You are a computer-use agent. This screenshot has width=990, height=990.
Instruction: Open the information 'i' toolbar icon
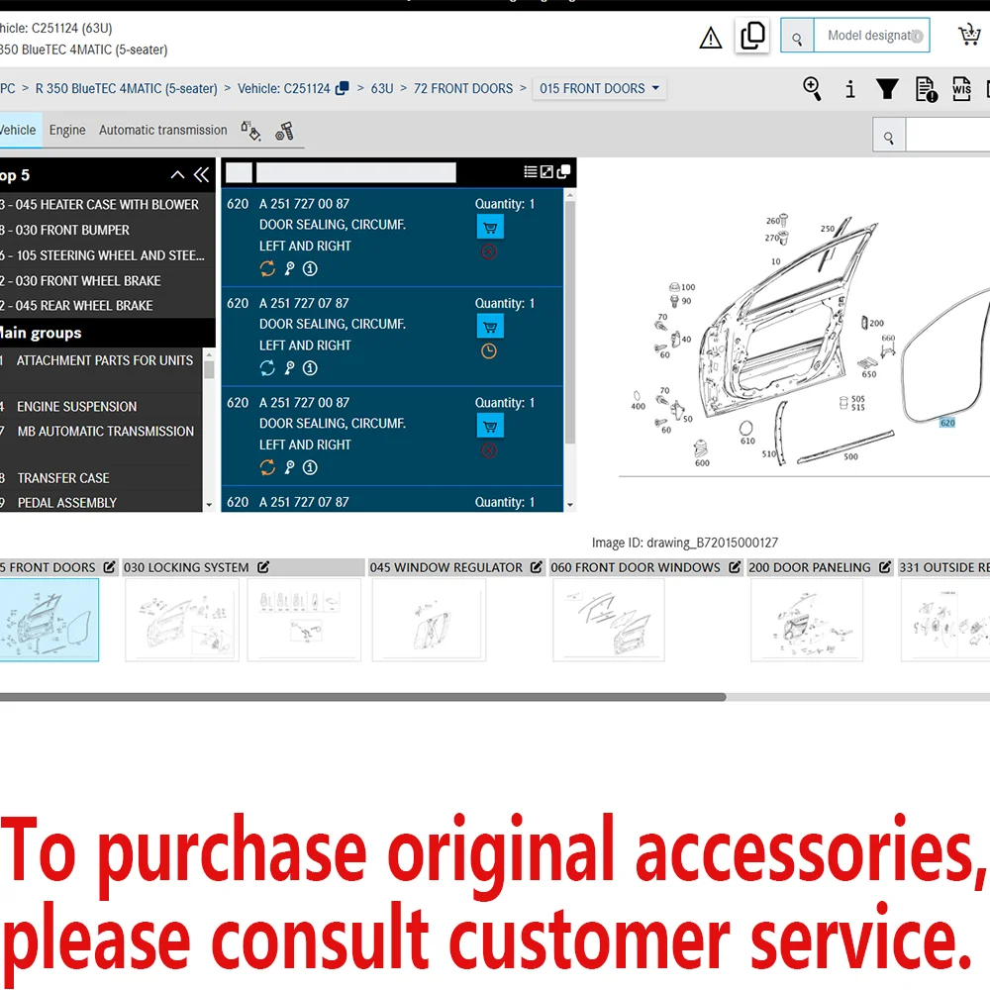(850, 89)
